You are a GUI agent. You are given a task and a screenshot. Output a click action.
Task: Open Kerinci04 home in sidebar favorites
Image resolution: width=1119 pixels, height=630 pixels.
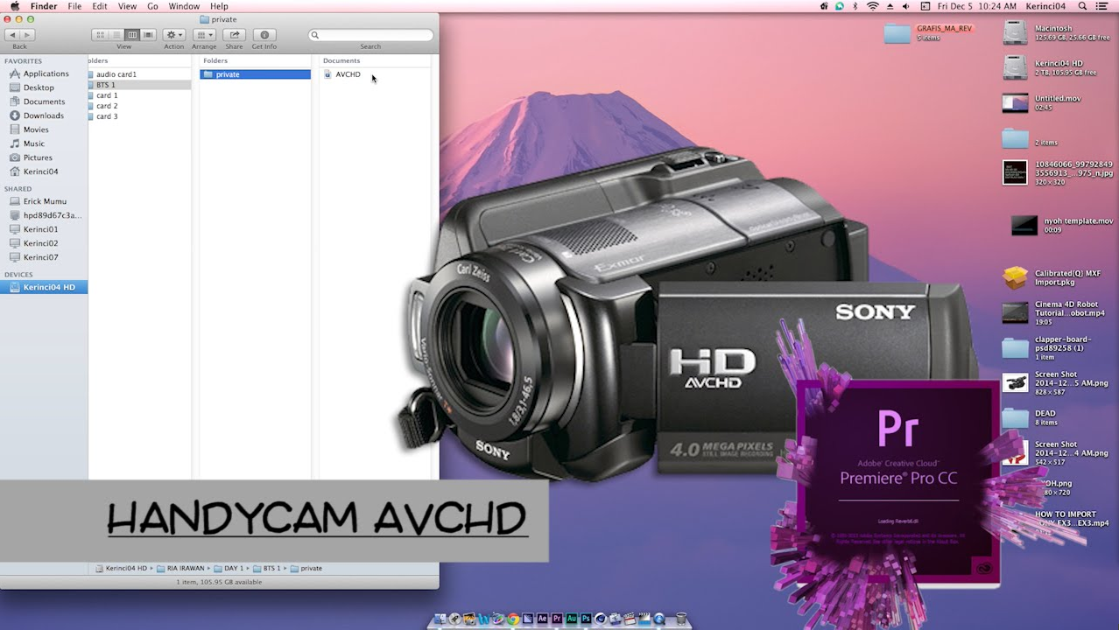(x=40, y=171)
